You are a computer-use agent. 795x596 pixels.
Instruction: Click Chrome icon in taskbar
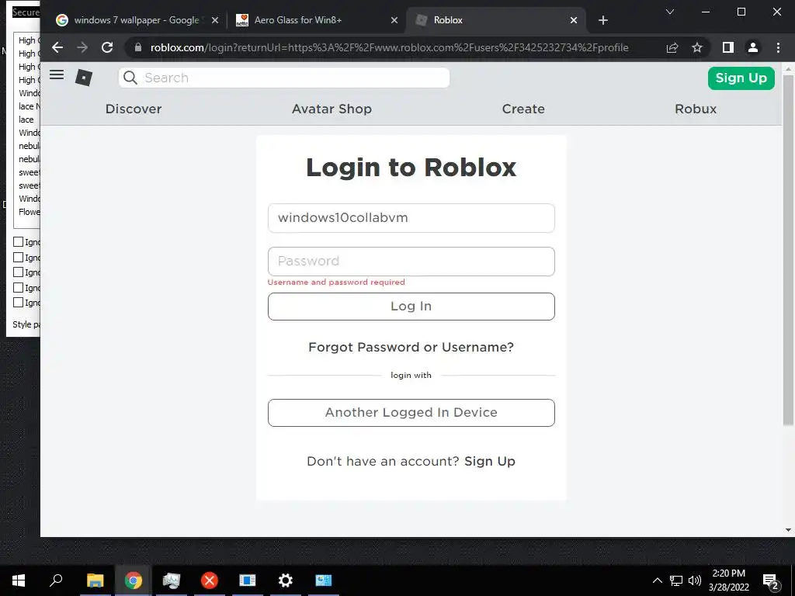[x=134, y=580]
